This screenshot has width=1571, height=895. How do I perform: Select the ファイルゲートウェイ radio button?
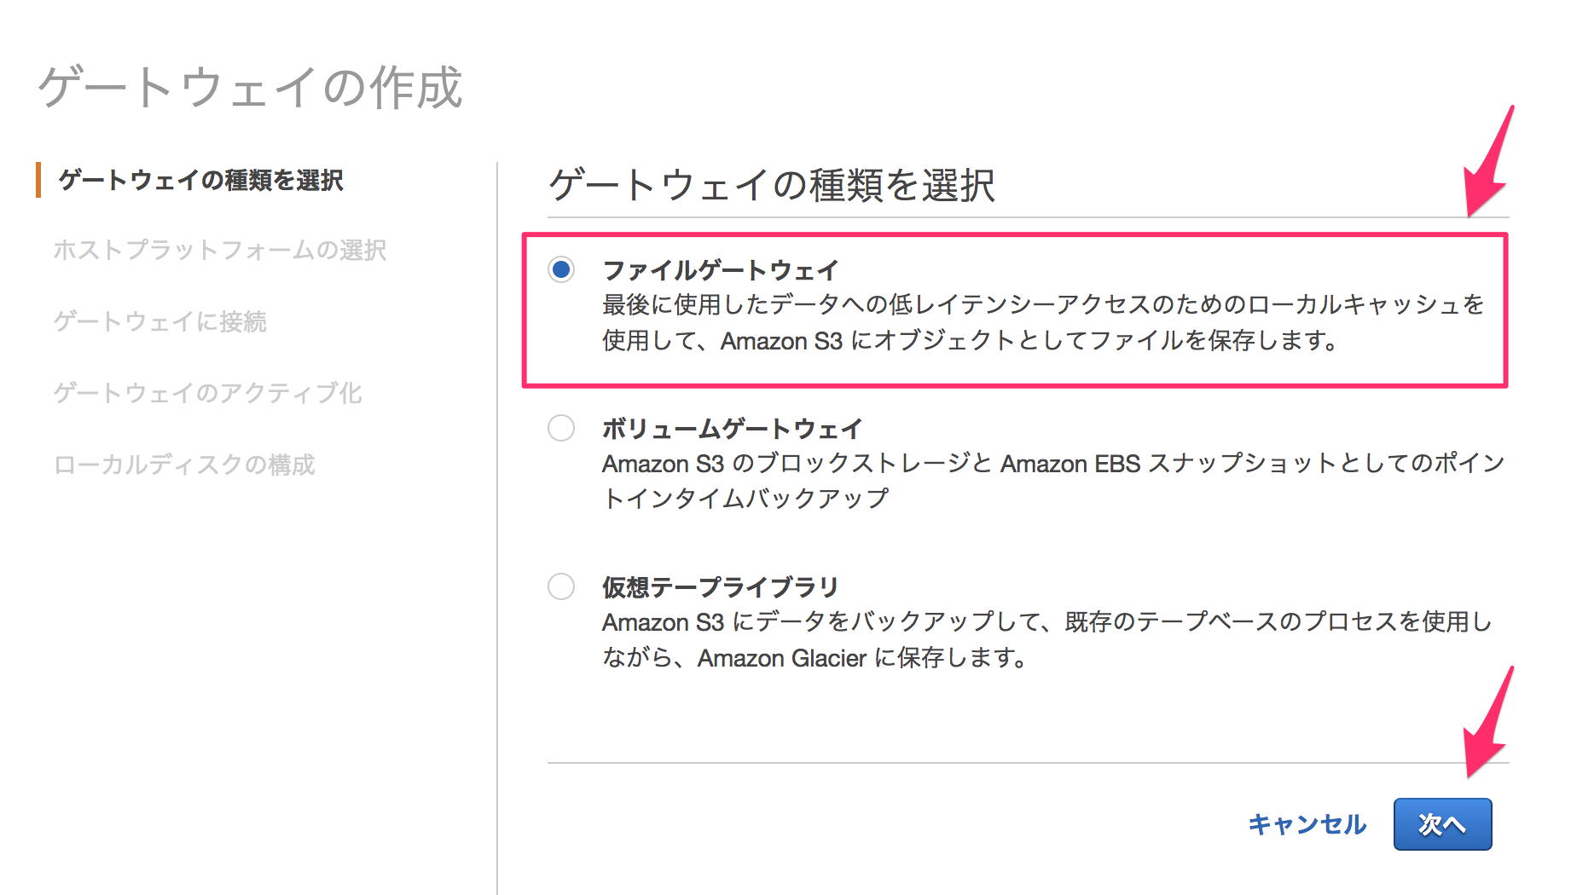560,269
